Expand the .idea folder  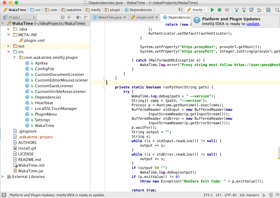click(x=9, y=29)
